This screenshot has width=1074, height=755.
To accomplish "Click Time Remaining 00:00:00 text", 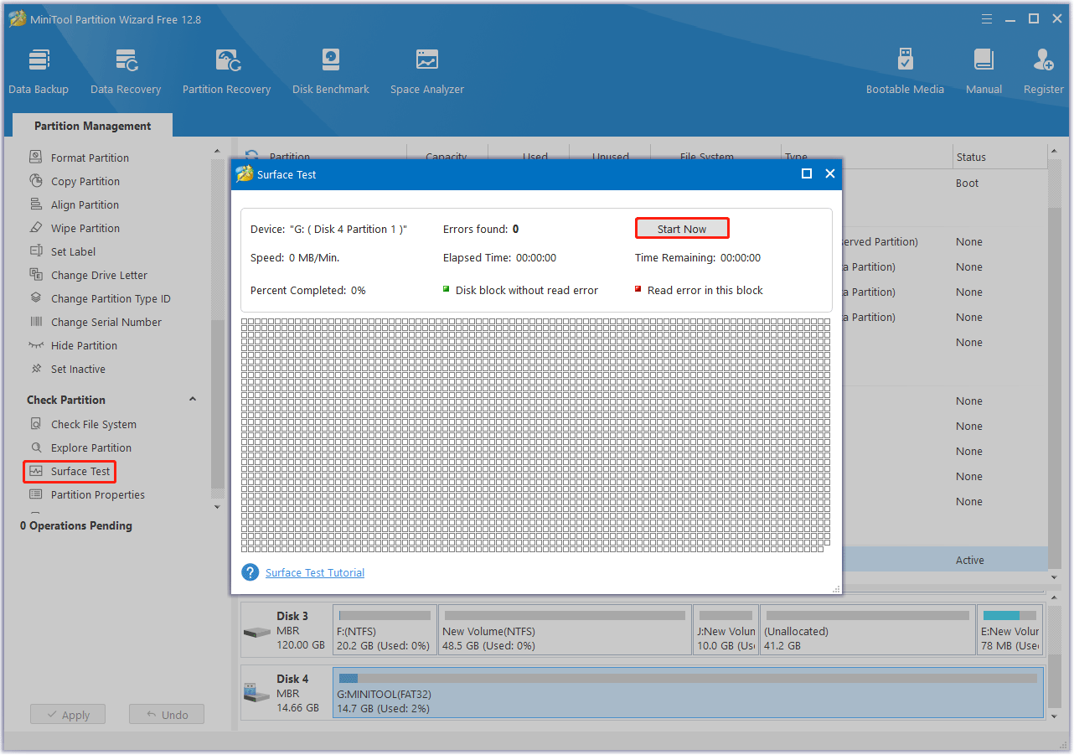I will 698,257.
